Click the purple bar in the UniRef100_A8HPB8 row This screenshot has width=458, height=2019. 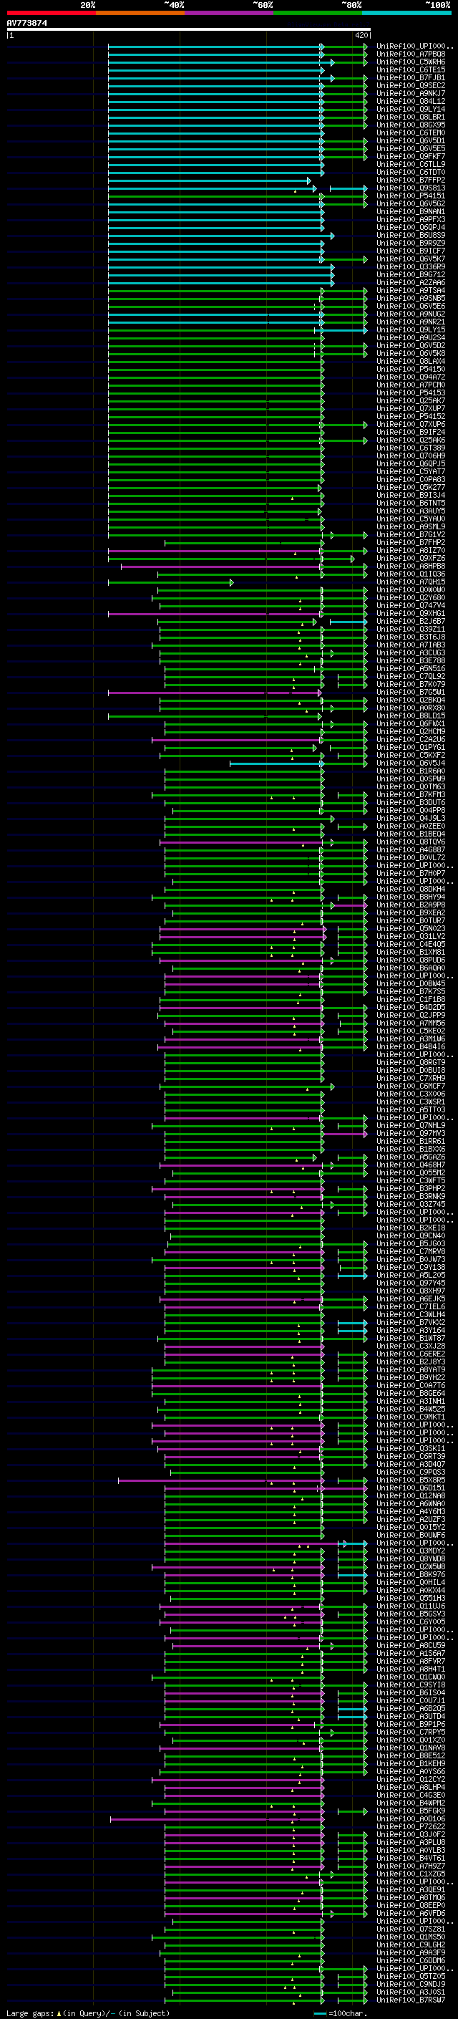coord(222,566)
